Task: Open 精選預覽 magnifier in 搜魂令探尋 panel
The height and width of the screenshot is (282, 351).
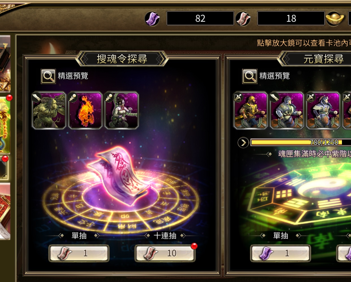Action: (48, 76)
